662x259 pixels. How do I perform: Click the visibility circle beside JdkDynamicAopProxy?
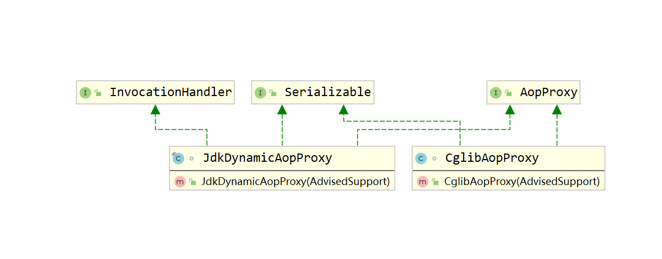point(192,158)
